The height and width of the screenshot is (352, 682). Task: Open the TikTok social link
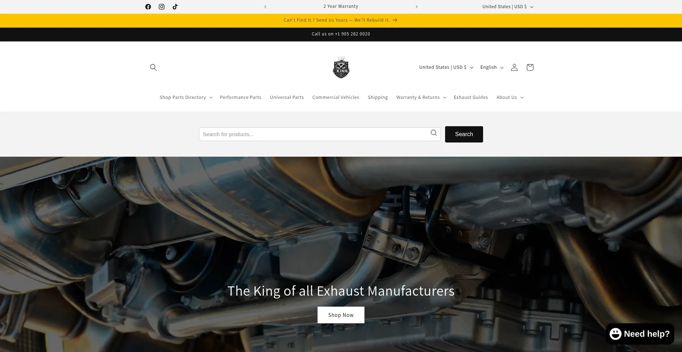pos(175,7)
